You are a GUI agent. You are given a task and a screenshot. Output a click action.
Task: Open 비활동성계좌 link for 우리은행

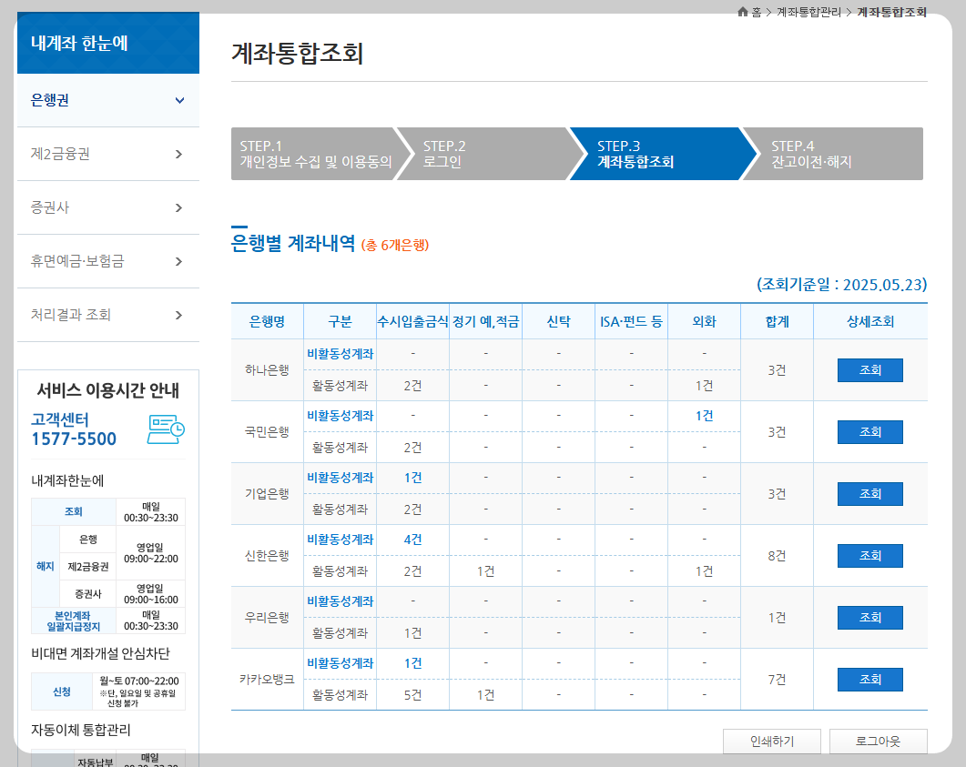(x=341, y=601)
